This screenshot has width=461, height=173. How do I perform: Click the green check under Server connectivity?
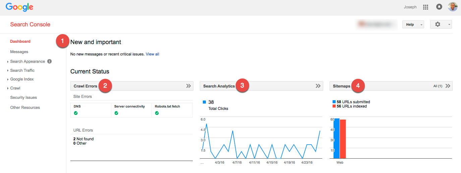[116, 113]
